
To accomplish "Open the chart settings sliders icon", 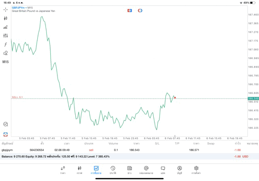I will 5,36.
